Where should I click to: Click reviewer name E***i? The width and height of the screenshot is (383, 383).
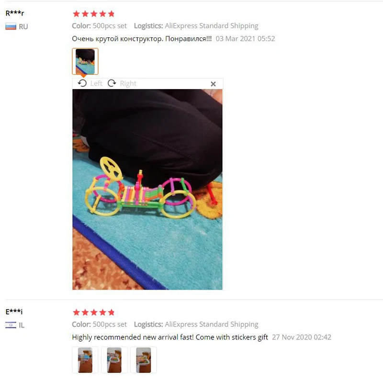(x=14, y=312)
